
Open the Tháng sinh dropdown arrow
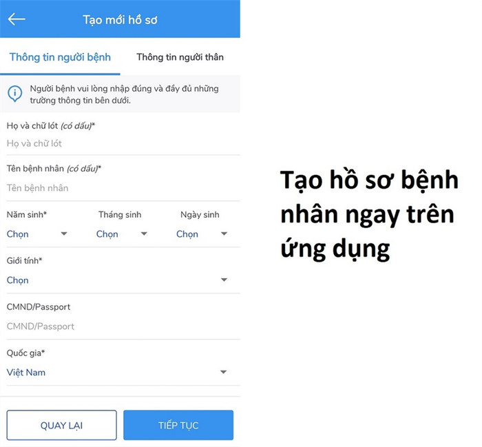[144, 233]
